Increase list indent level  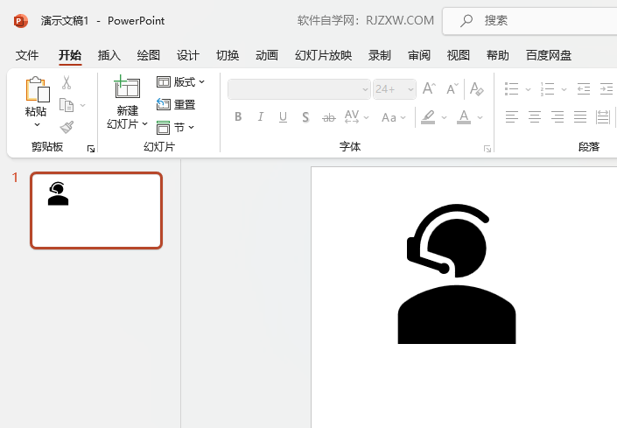606,89
